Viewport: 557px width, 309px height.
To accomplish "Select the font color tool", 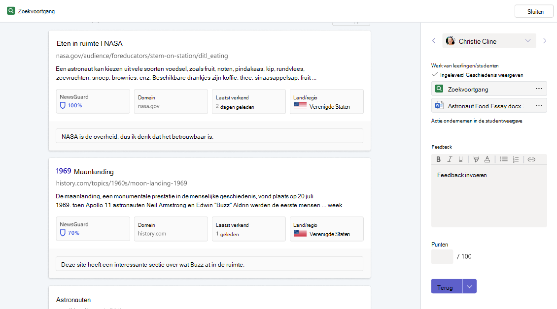I will 487,159.
